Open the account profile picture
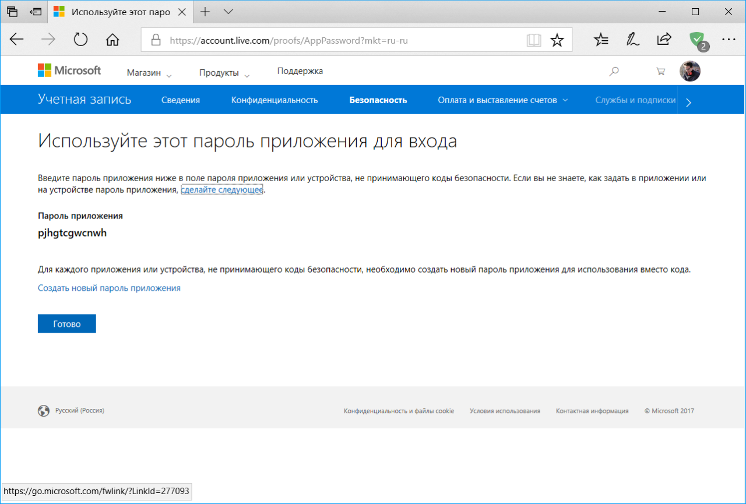This screenshot has width=746, height=504. coord(690,71)
